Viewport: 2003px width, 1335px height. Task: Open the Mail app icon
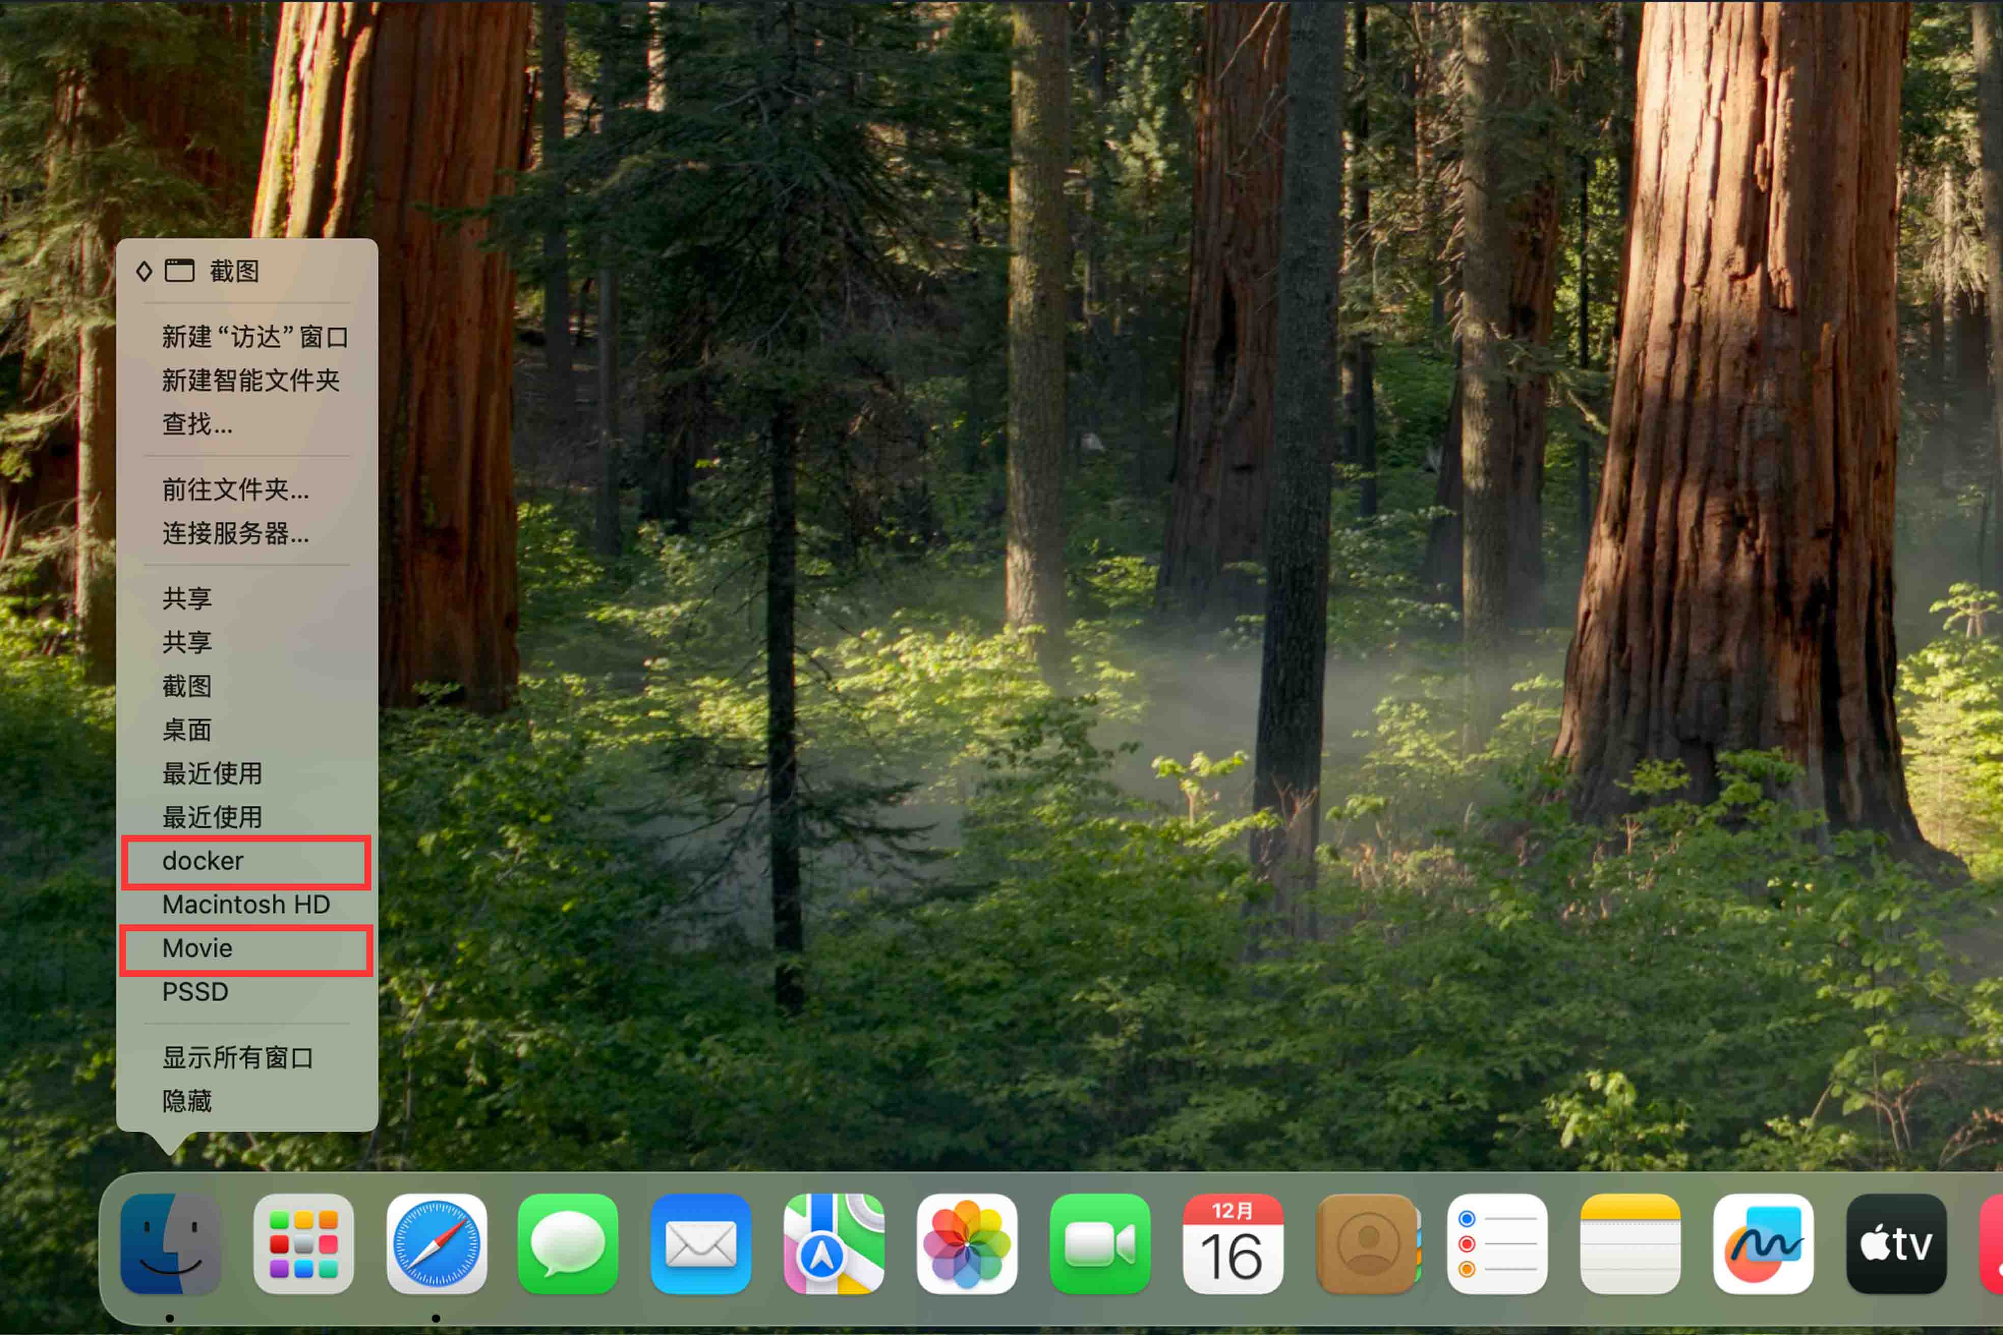tap(701, 1244)
